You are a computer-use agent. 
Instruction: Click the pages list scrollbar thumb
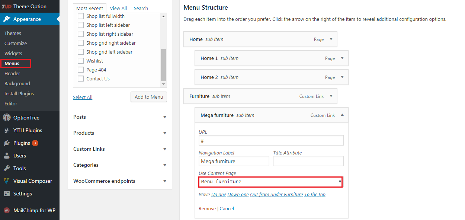[x=163, y=65]
